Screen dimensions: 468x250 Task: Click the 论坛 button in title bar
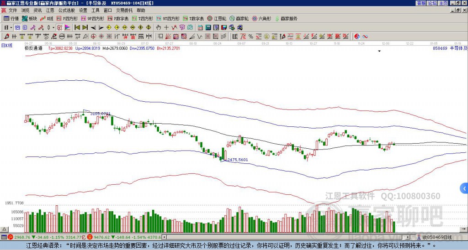click(x=432, y=3)
